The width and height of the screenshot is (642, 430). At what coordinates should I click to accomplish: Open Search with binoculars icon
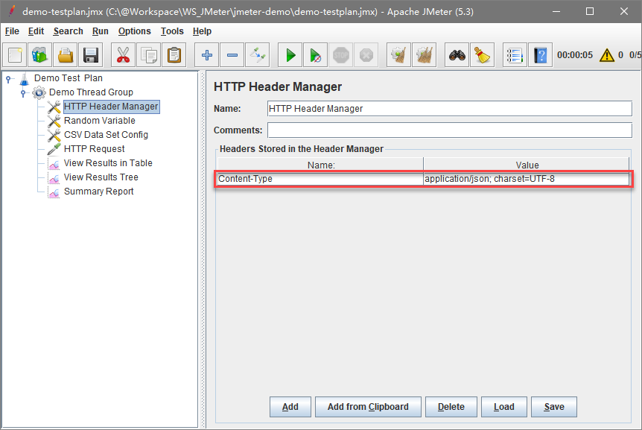click(457, 55)
